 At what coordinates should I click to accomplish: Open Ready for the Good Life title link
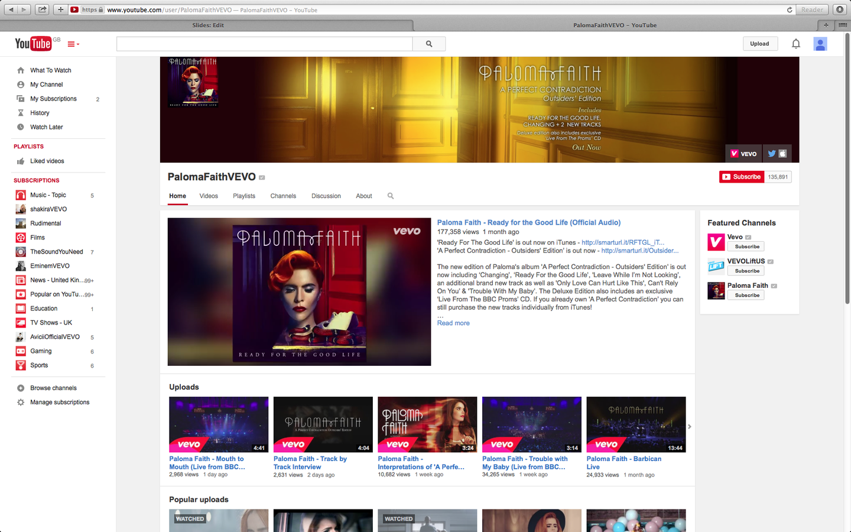(x=529, y=223)
